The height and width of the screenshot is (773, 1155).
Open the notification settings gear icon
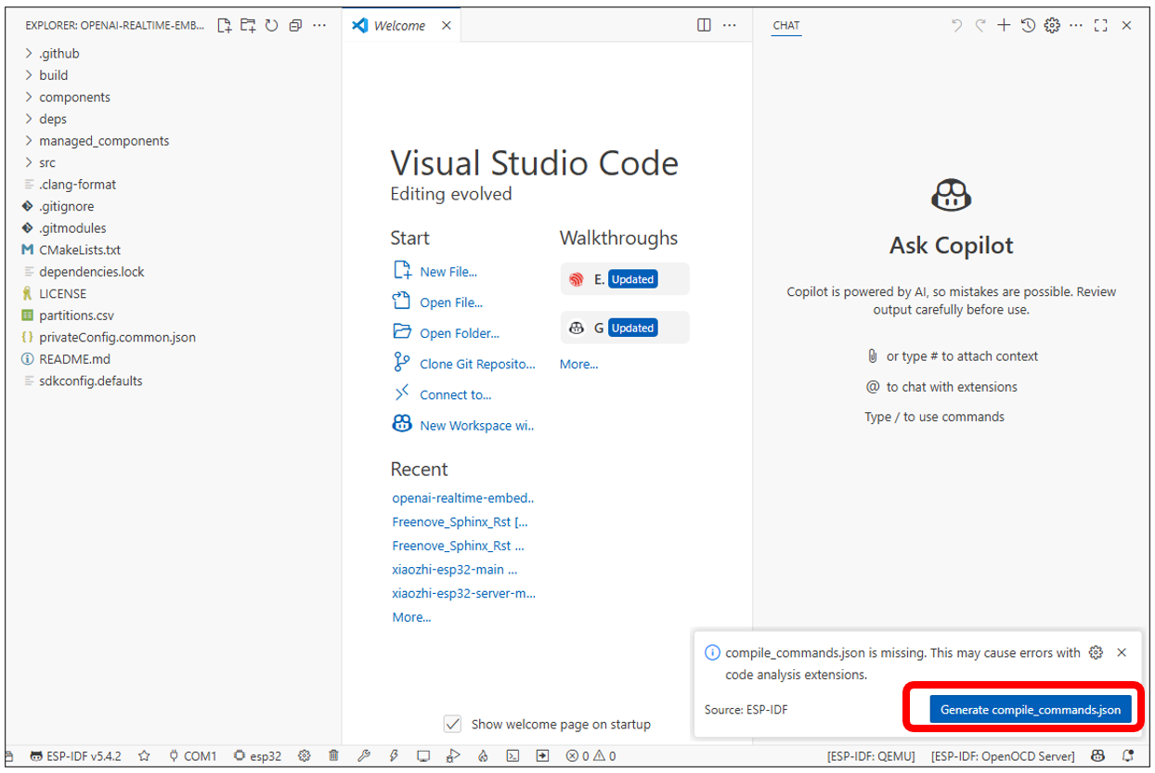[x=1096, y=652]
